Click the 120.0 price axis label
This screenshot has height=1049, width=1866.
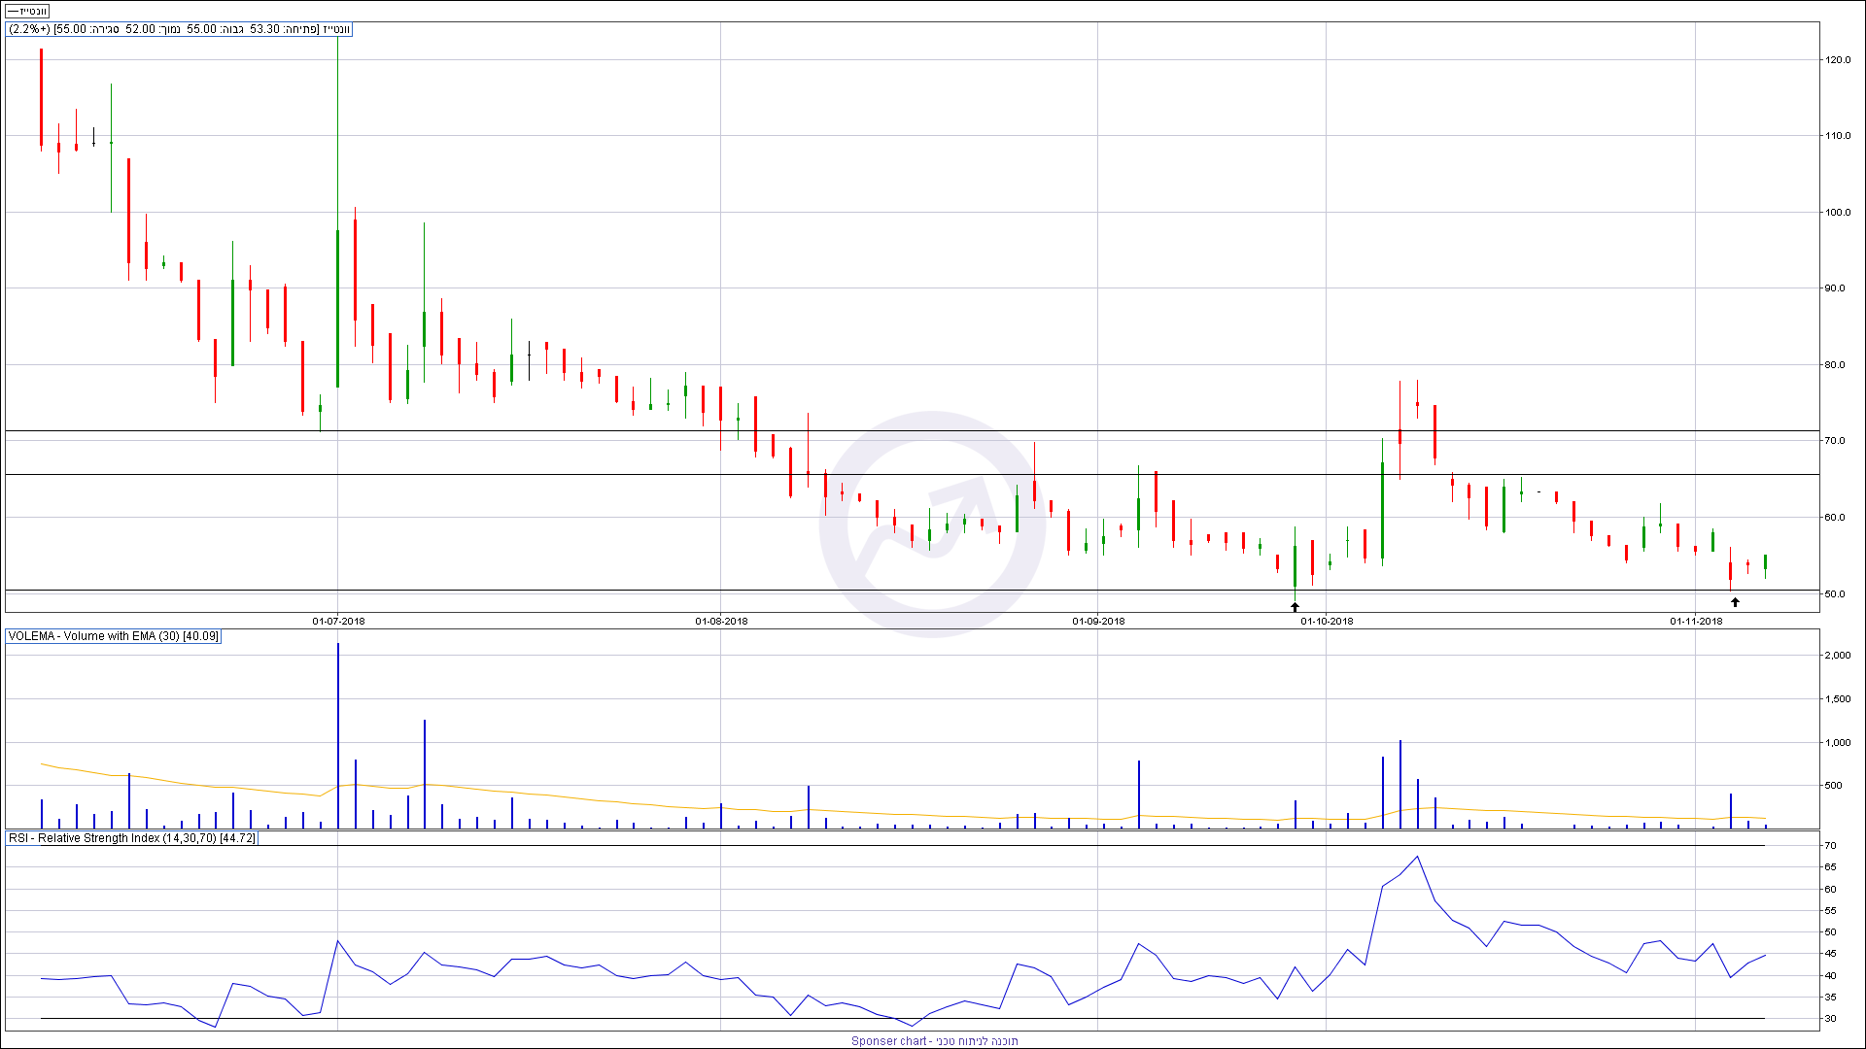coord(1837,59)
